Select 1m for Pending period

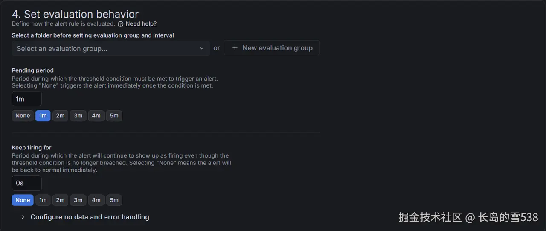click(43, 116)
